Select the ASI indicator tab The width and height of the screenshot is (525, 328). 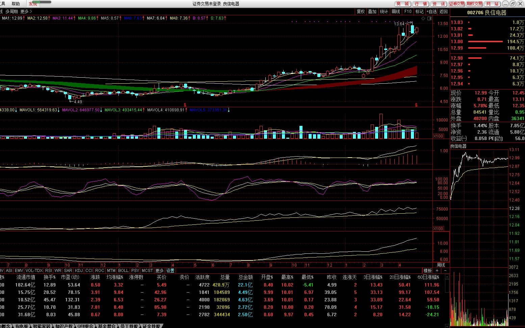pos(9,271)
